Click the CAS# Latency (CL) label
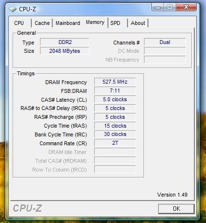The height and width of the screenshot is (223, 206). click(x=64, y=100)
